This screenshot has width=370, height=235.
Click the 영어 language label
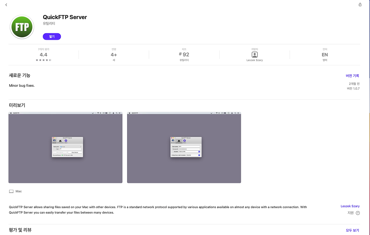(325, 60)
